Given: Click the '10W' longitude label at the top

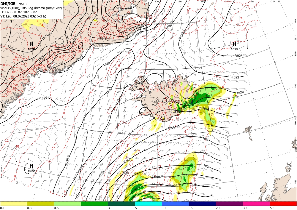Looking at the screenshot, I should [203, 1].
